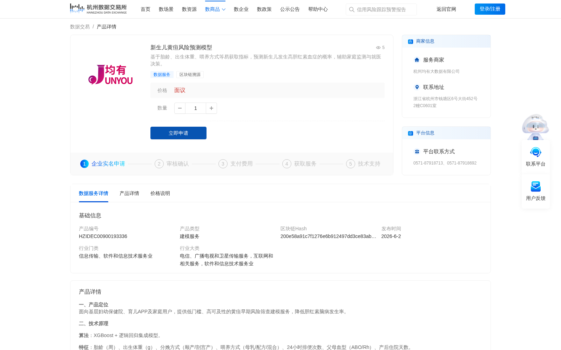The image size is (561, 350).
Task: Click the 登录/注册 button
Action: pos(490,9)
